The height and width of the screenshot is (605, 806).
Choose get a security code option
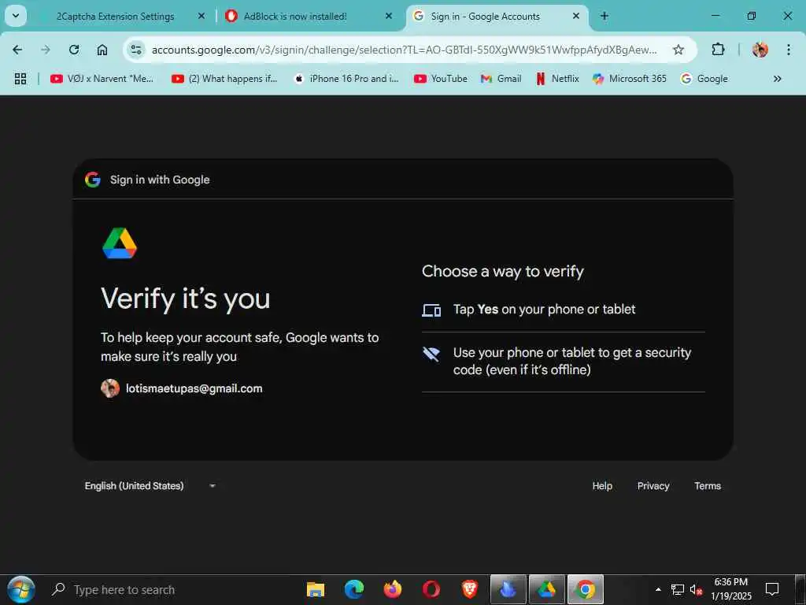pyautogui.click(x=564, y=362)
